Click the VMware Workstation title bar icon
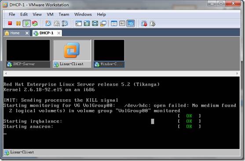 5,5
